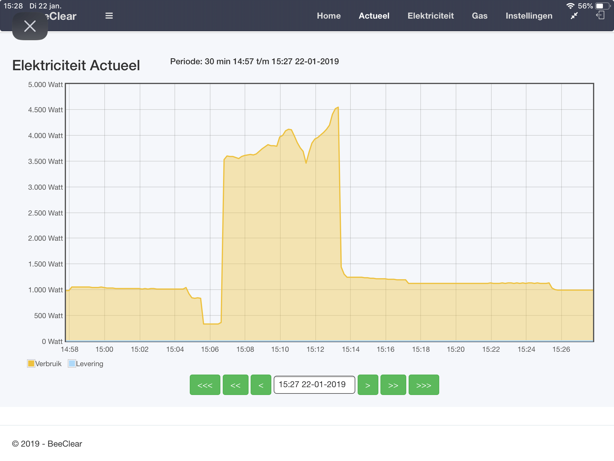The width and height of the screenshot is (614, 461).
Task: Toggle the Verbruik legend series
Action: click(x=48, y=364)
